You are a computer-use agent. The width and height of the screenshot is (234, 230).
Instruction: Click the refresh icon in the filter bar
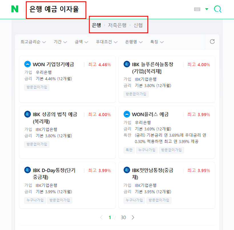tap(212, 41)
